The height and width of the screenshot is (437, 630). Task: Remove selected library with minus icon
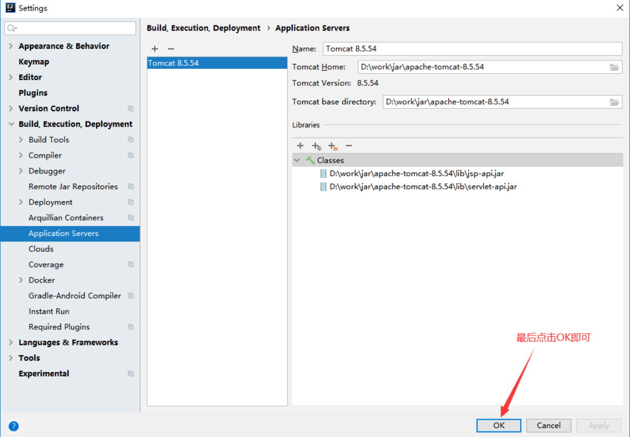click(x=349, y=145)
